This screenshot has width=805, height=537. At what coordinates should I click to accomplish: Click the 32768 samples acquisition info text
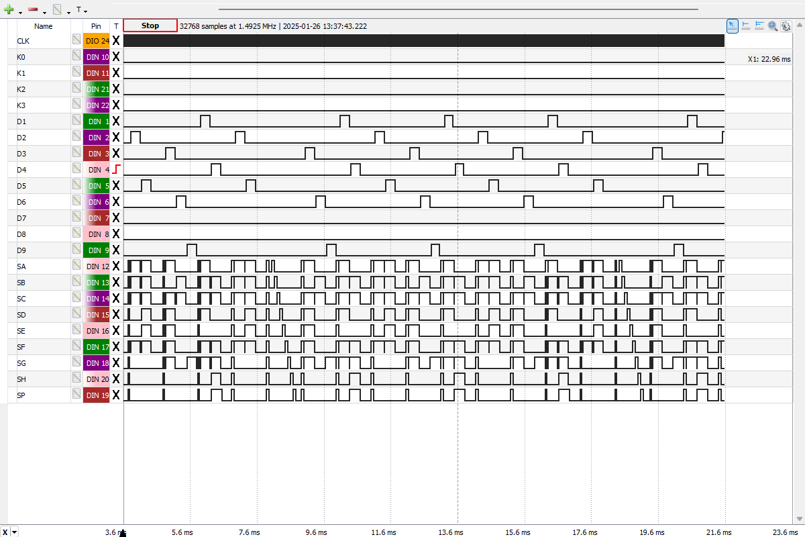click(273, 26)
